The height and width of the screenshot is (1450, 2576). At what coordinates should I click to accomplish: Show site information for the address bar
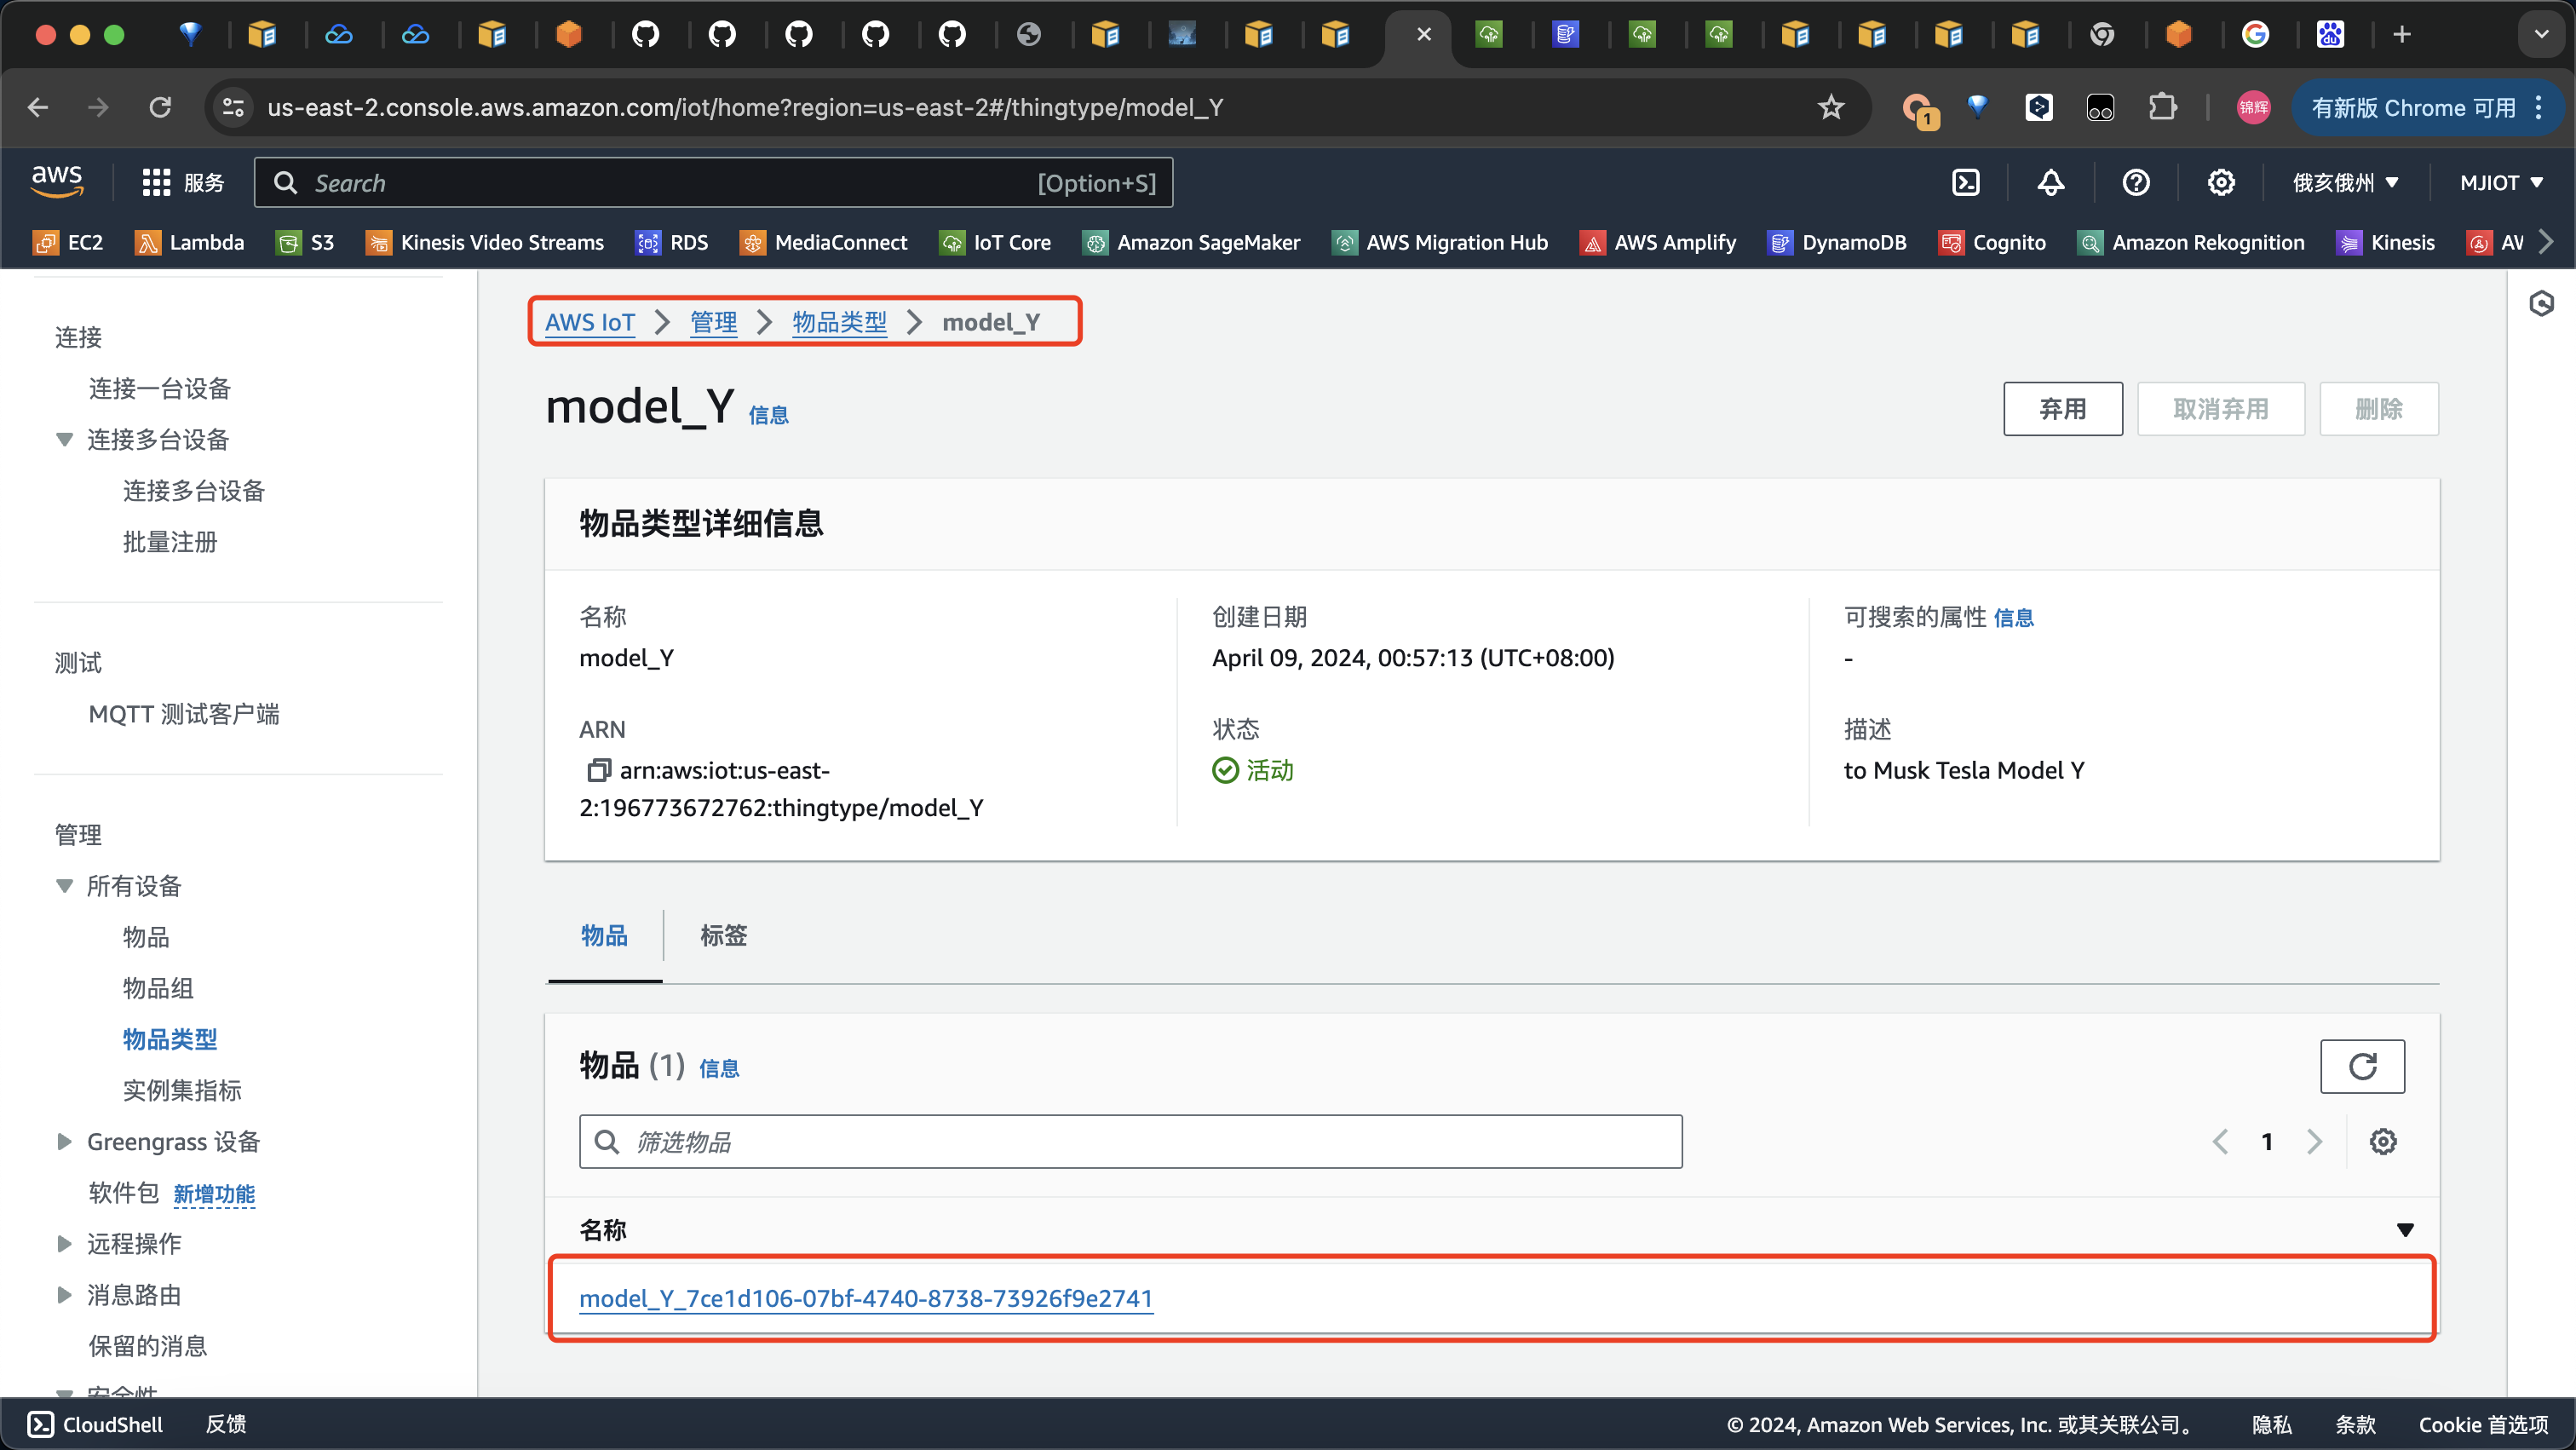click(x=233, y=107)
